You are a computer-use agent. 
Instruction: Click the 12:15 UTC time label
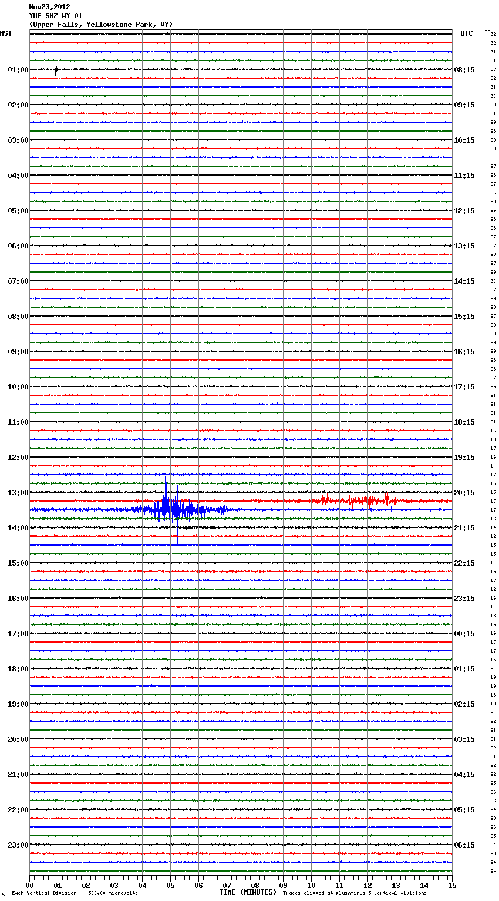click(464, 211)
